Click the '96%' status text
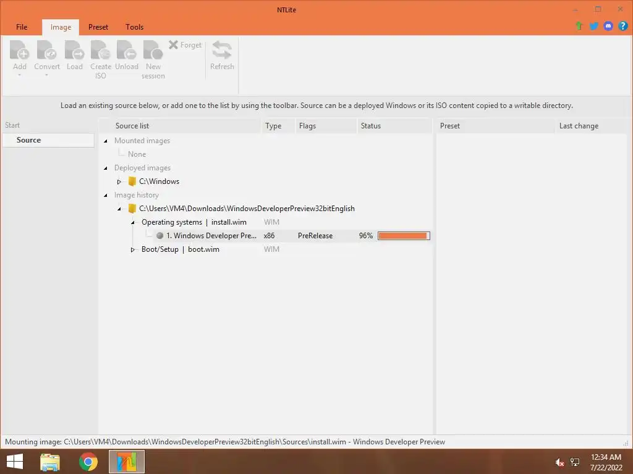 (x=366, y=236)
